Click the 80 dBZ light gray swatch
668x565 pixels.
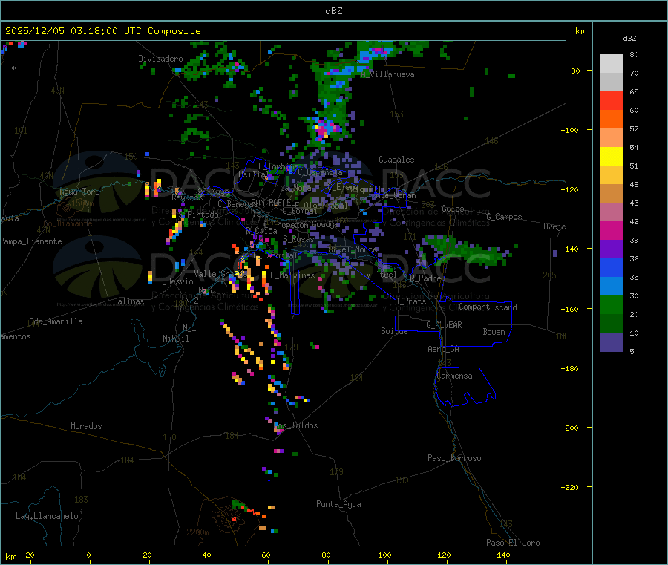pos(612,64)
